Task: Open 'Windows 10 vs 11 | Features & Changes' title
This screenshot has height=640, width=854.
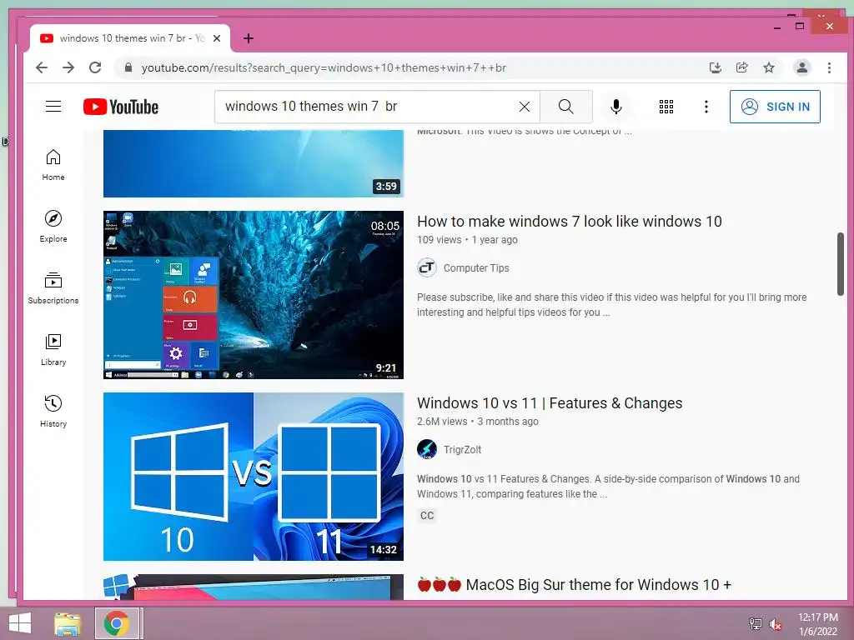Action: click(550, 403)
